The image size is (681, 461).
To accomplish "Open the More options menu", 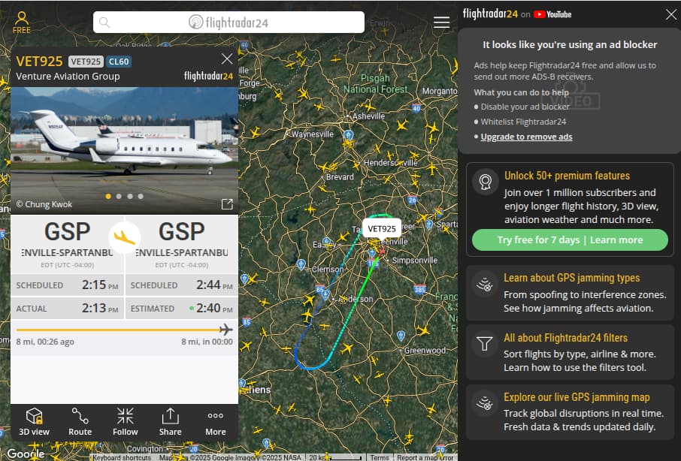I will [216, 421].
